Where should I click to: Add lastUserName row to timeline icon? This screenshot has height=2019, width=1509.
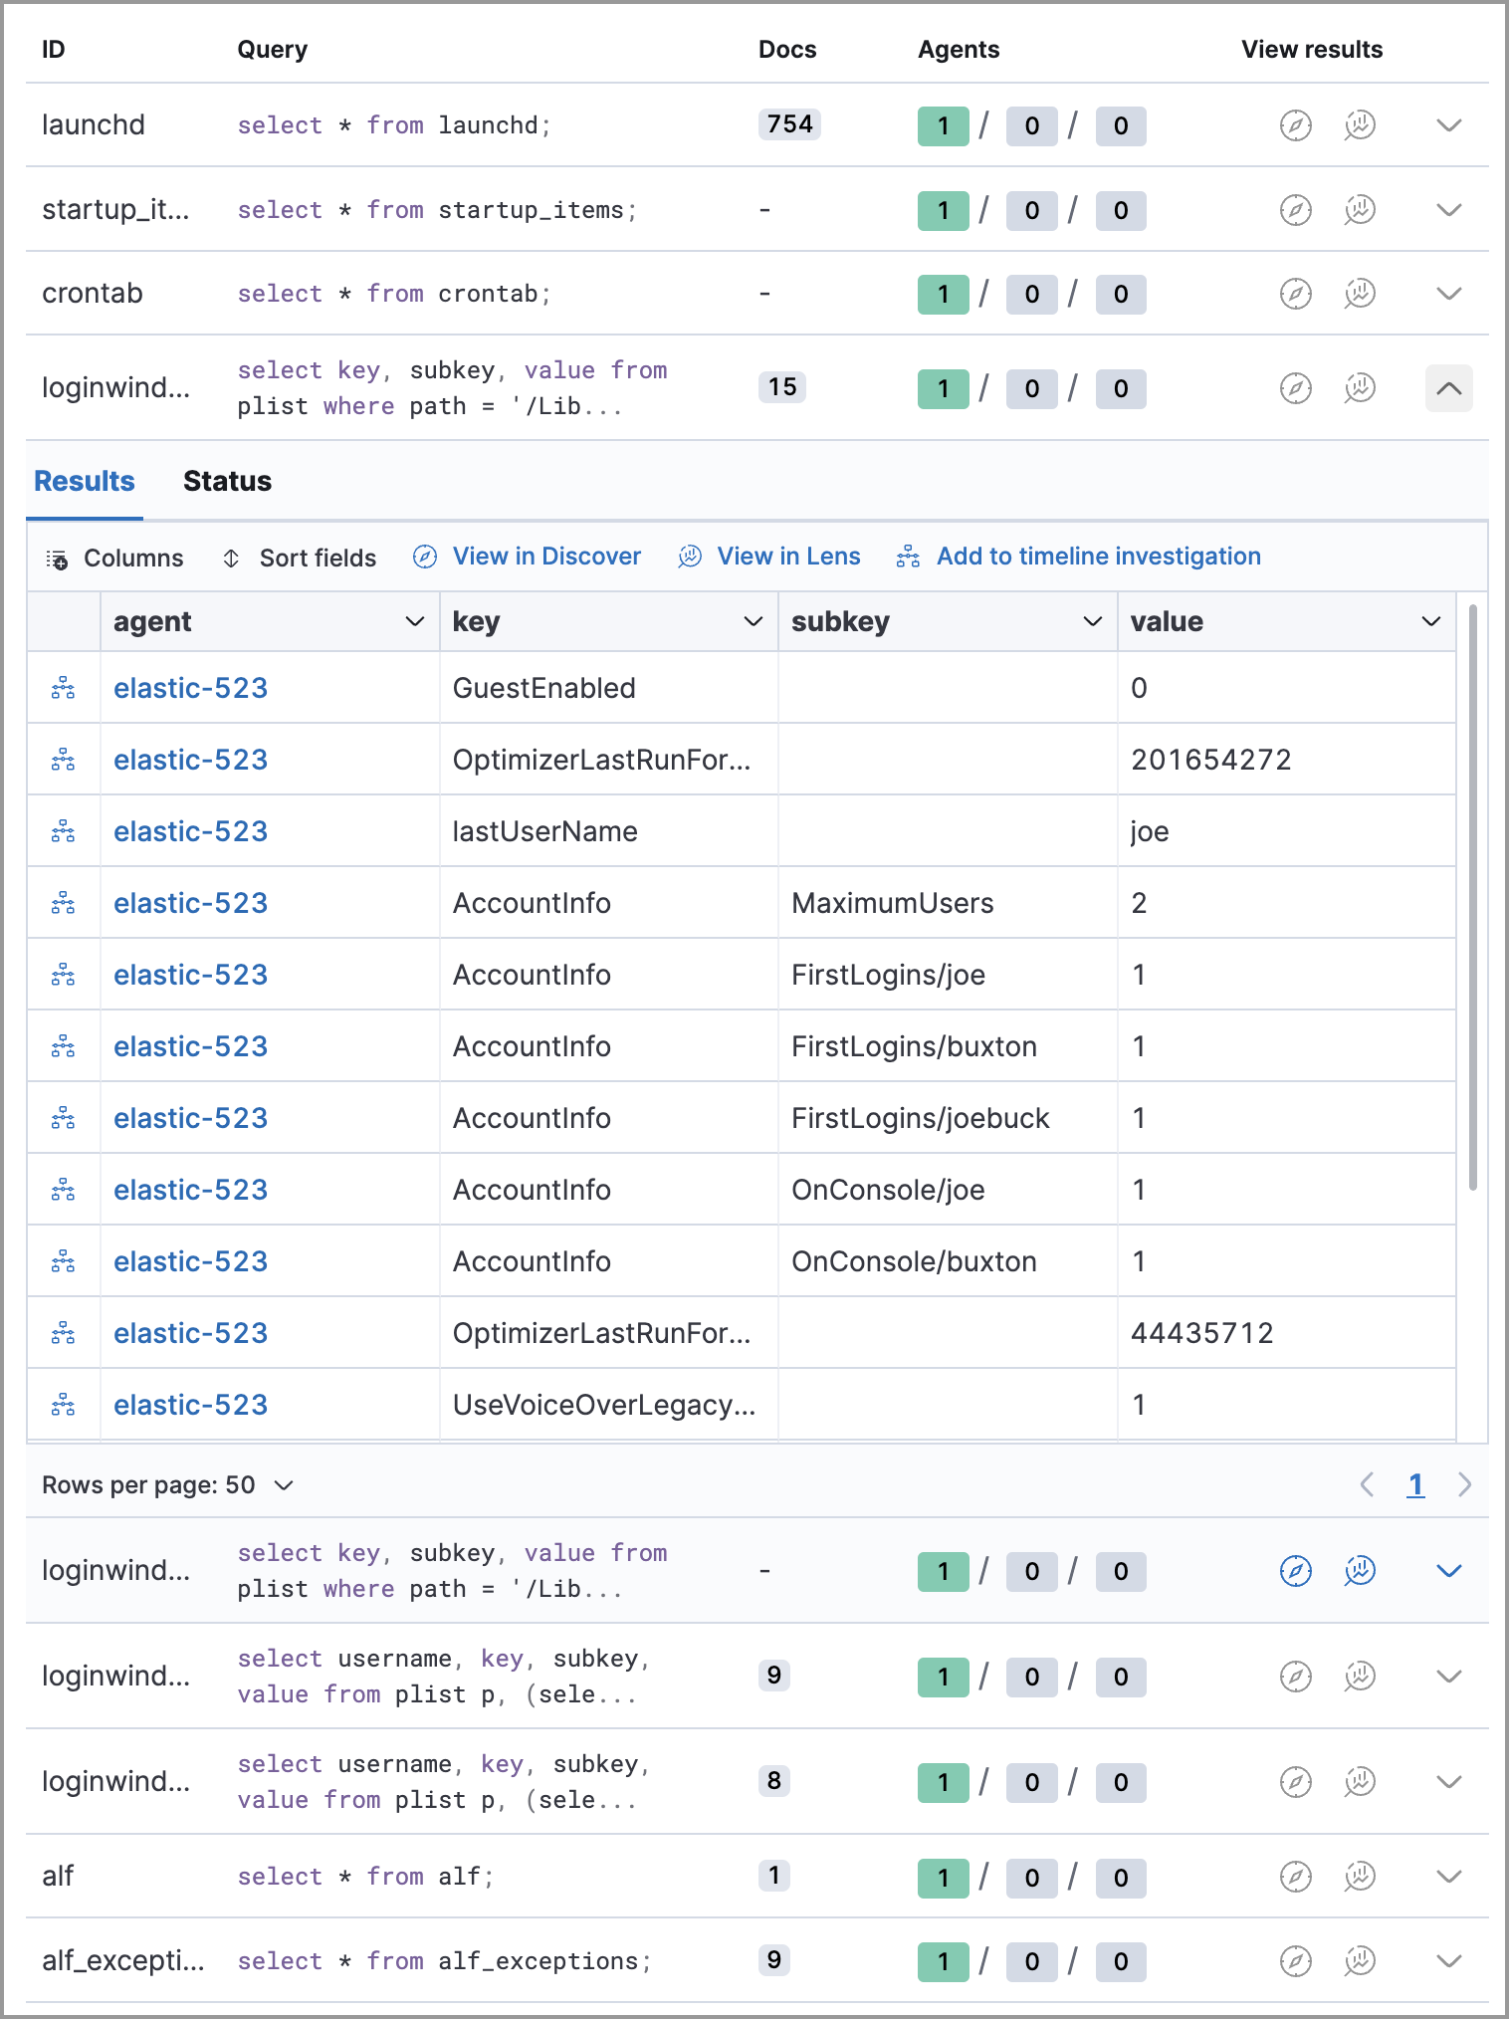coord(63,831)
